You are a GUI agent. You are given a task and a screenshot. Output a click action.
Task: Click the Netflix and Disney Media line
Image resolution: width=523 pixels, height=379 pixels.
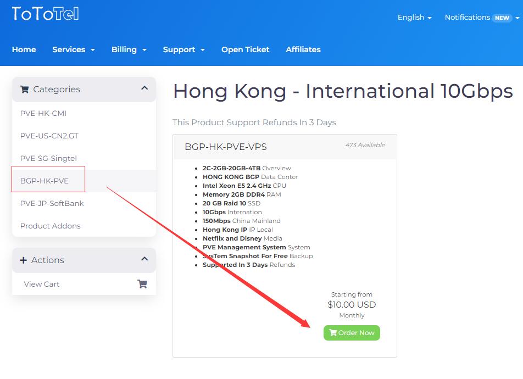[x=242, y=238]
